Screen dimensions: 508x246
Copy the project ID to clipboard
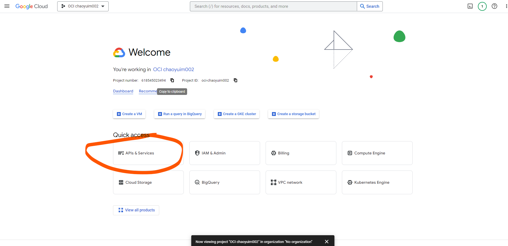pyautogui.click(x=235, y=80)
